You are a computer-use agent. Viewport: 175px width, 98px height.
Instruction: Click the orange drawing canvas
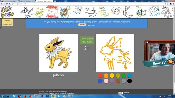pos(115,53)
